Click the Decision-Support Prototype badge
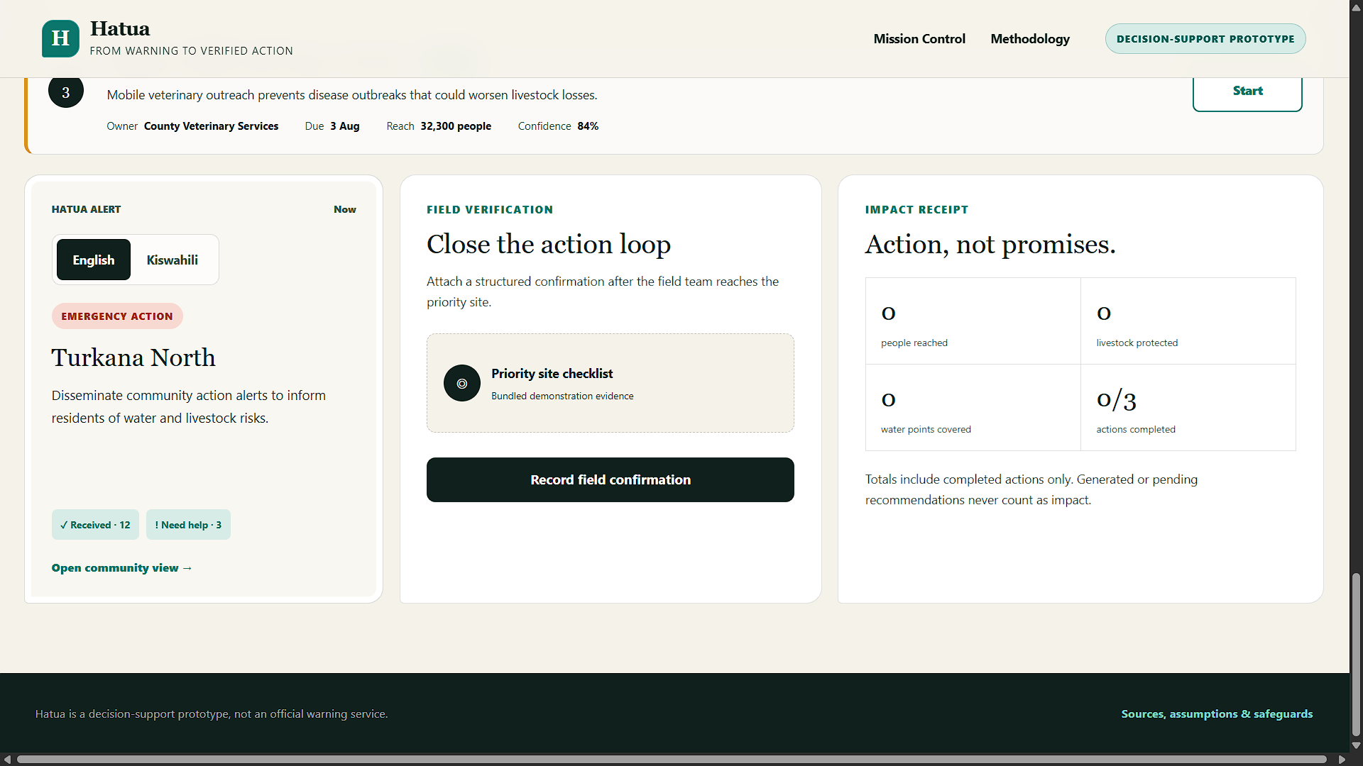This screenshot has width=1363, height=766. coord(1205,39)
